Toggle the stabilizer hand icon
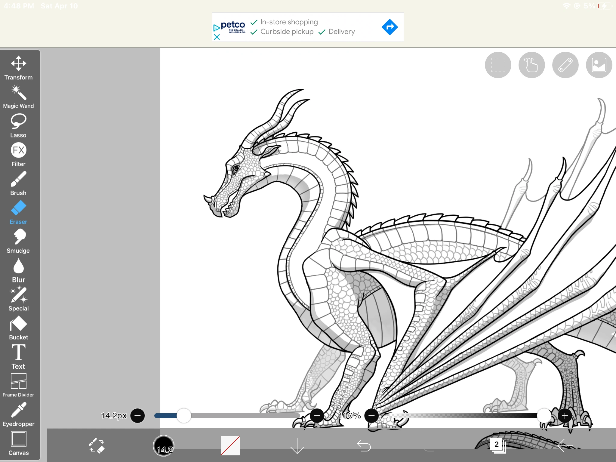The image size is (616, 462). 531,65
